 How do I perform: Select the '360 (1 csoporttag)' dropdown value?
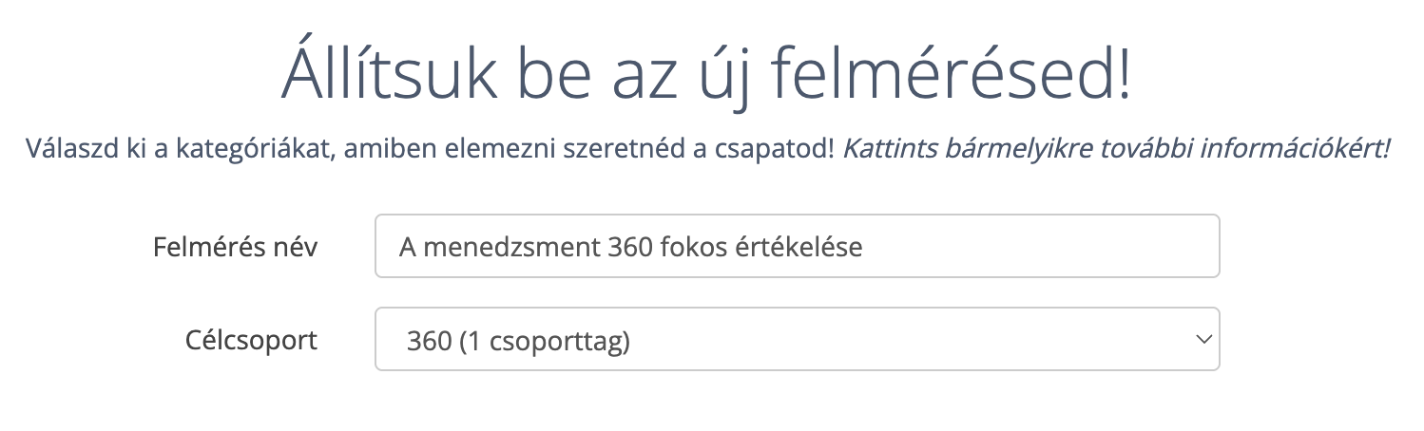pos(518,340)
